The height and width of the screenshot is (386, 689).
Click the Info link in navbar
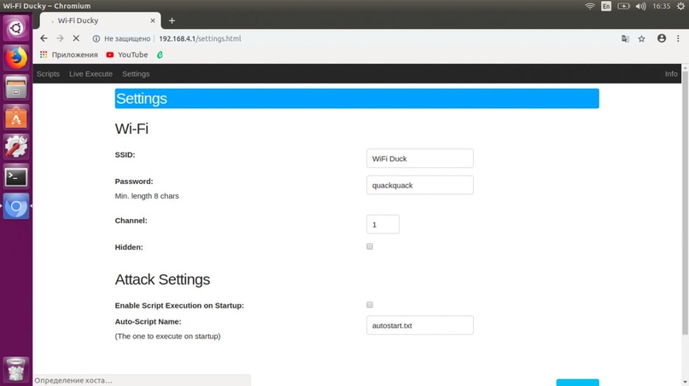coord(671,74)
